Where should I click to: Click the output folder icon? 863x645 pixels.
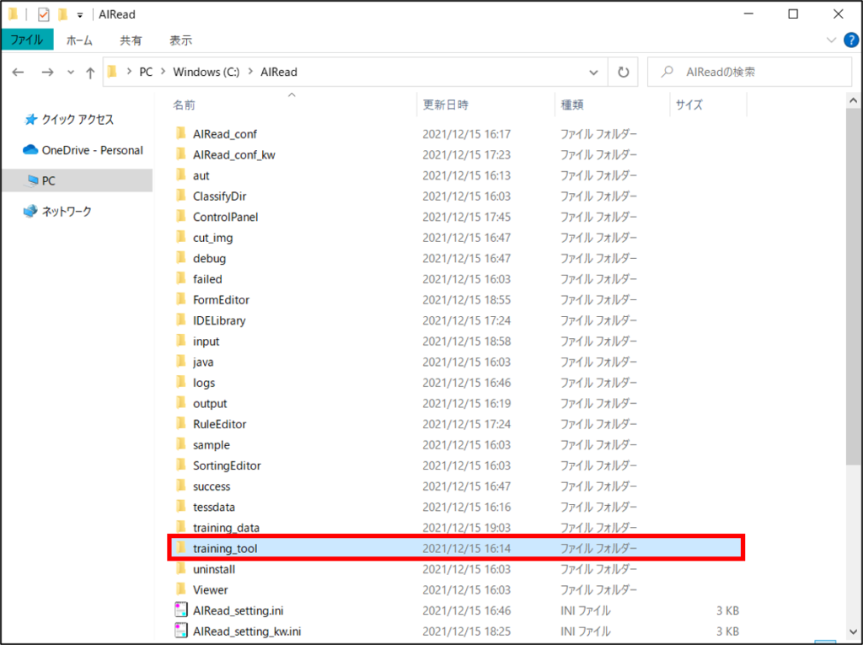pos(180,403)
